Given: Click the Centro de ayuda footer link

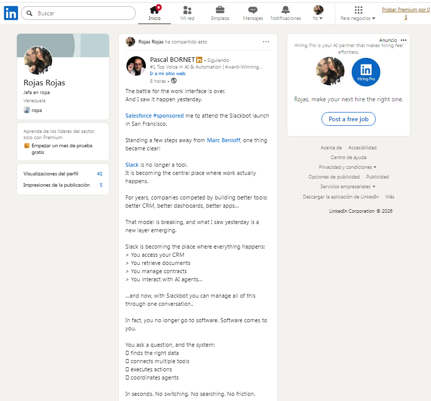Looking at the screenshot, I should point(348,158).
